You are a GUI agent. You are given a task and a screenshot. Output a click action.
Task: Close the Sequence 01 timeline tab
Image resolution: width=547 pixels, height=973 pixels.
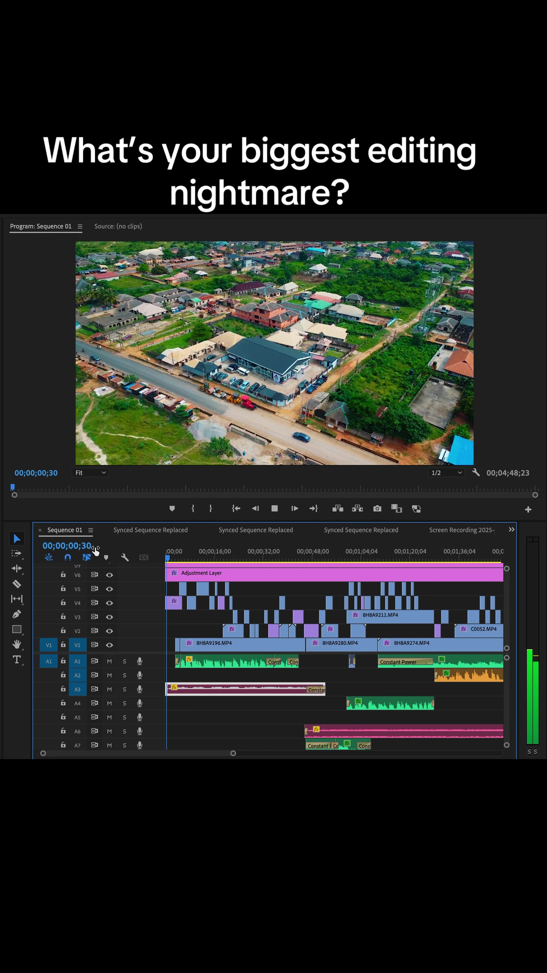tap(40, 530)
